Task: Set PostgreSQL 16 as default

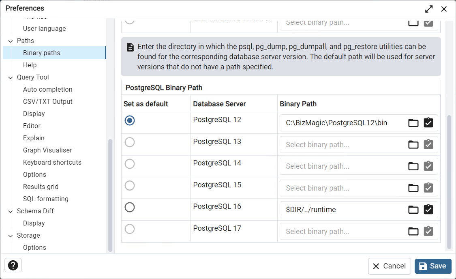Action: coord(130,207)
